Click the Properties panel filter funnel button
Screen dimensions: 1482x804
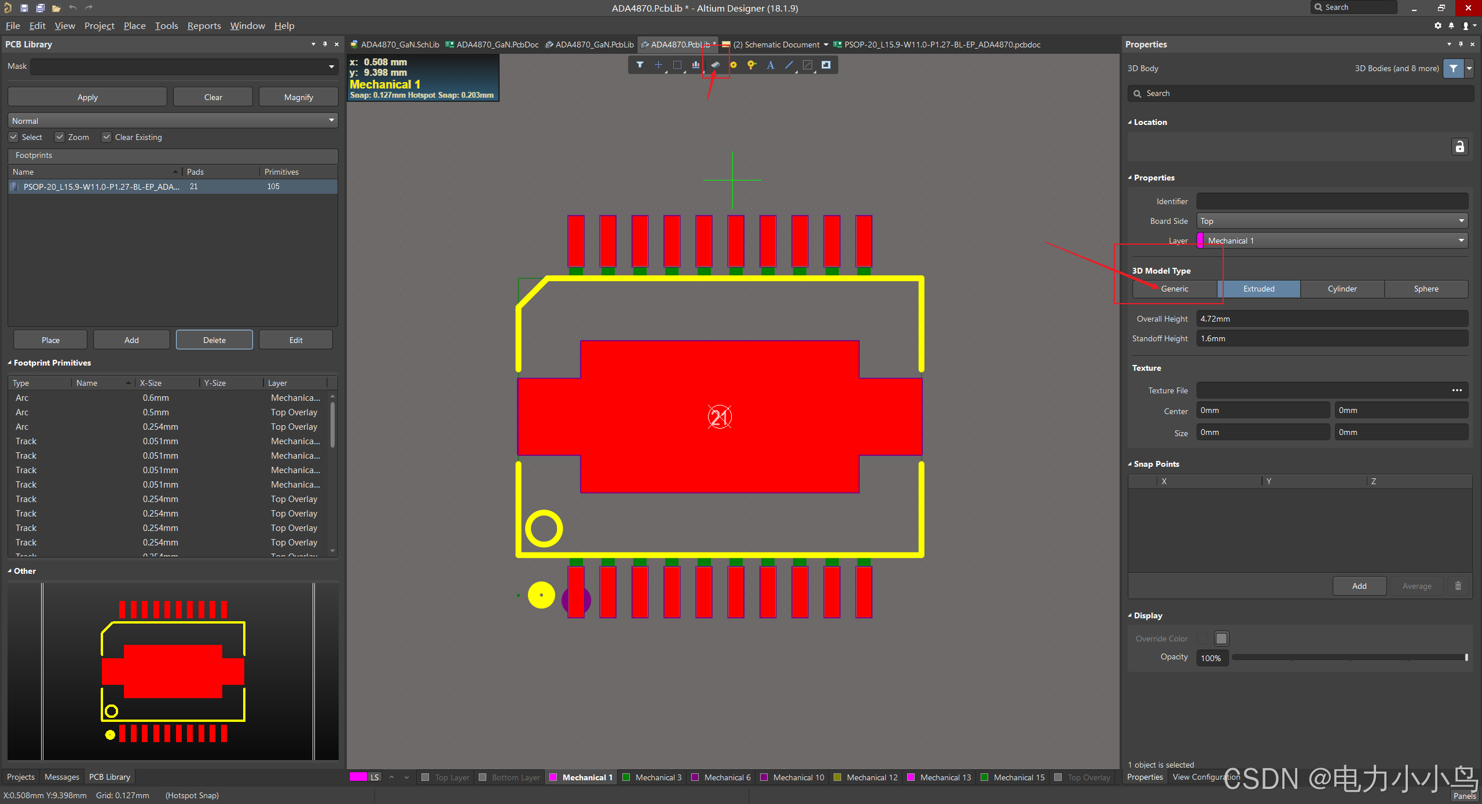click(x=1453, y=68)
